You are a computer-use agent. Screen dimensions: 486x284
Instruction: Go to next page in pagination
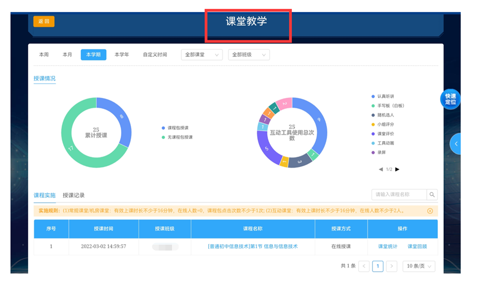click(392, 266)
